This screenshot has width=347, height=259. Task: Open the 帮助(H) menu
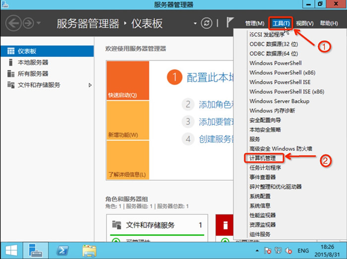[x=329, y=23]
